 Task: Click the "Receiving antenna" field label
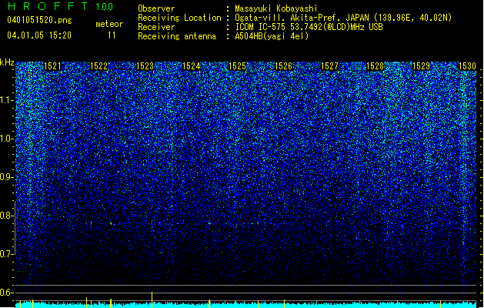(x=177, y=36)
